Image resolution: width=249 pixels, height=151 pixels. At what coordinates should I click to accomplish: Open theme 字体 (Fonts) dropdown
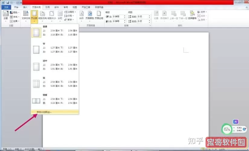click(14, 17)
